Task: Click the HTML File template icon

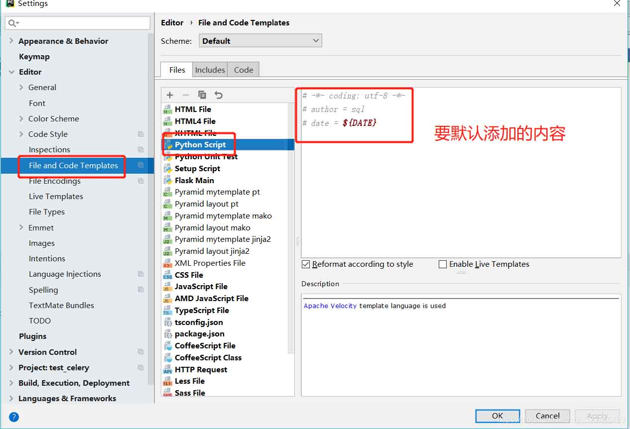Action: (167, 109)
